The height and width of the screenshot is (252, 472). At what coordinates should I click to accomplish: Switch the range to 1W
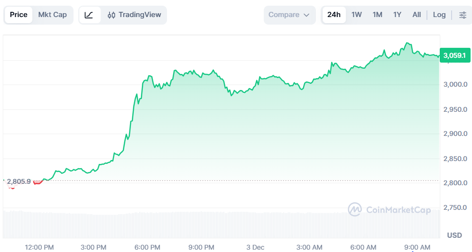pyautogui.click(x=357, y=15)
